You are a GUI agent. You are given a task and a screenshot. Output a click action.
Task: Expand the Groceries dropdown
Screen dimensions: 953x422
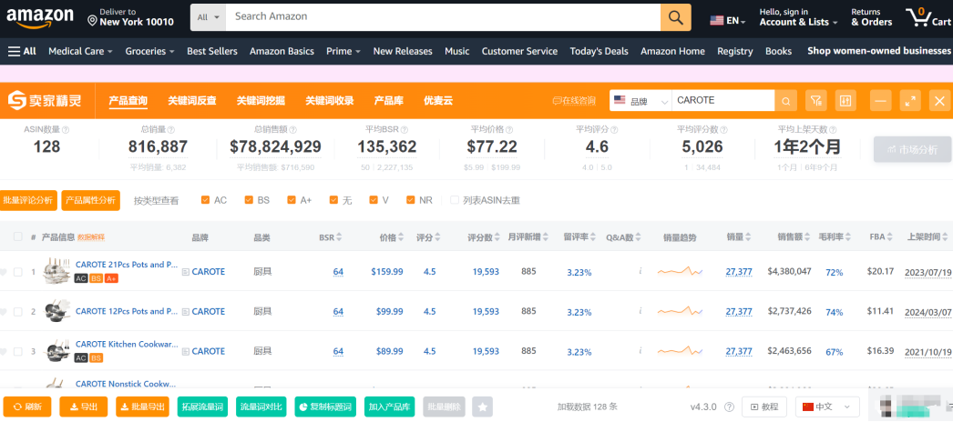coord(150,52)
